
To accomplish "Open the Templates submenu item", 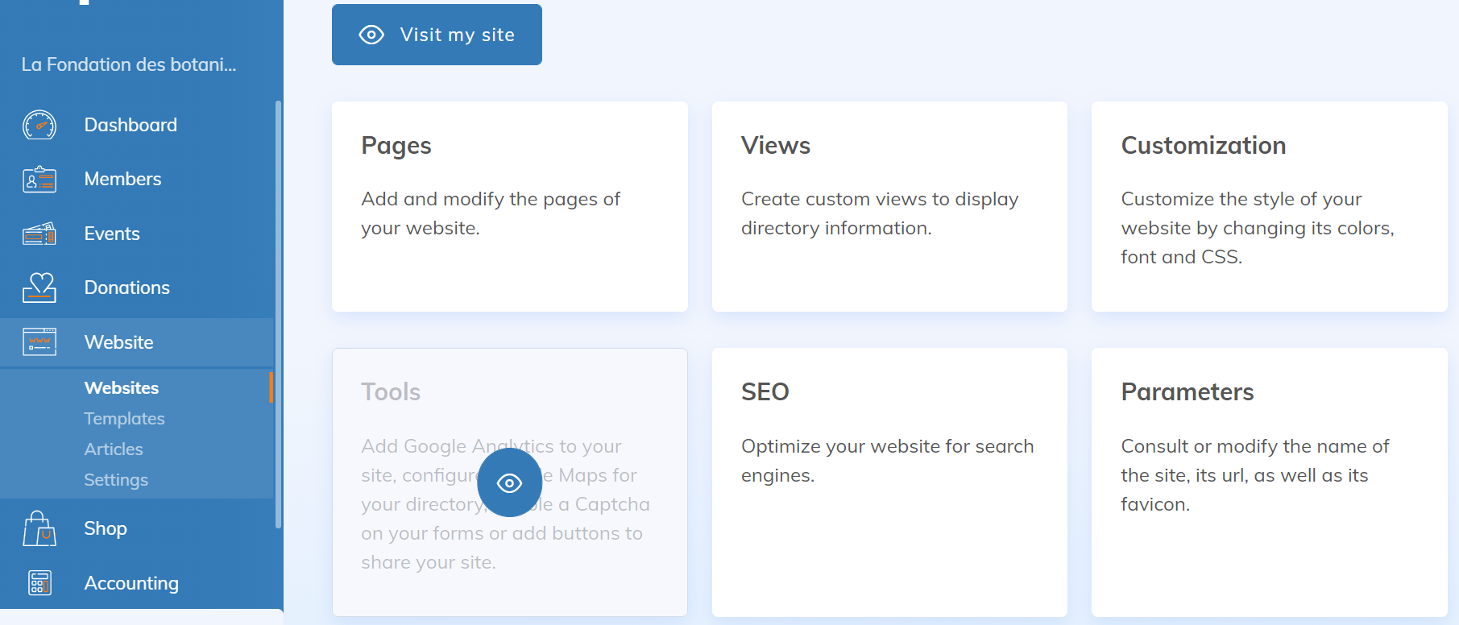I will click(x=124, y=419).
